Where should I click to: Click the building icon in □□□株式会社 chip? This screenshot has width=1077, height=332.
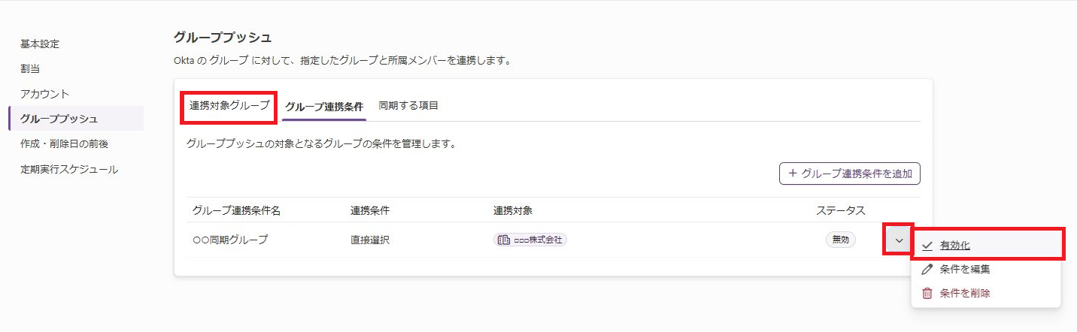coord(504,240)
